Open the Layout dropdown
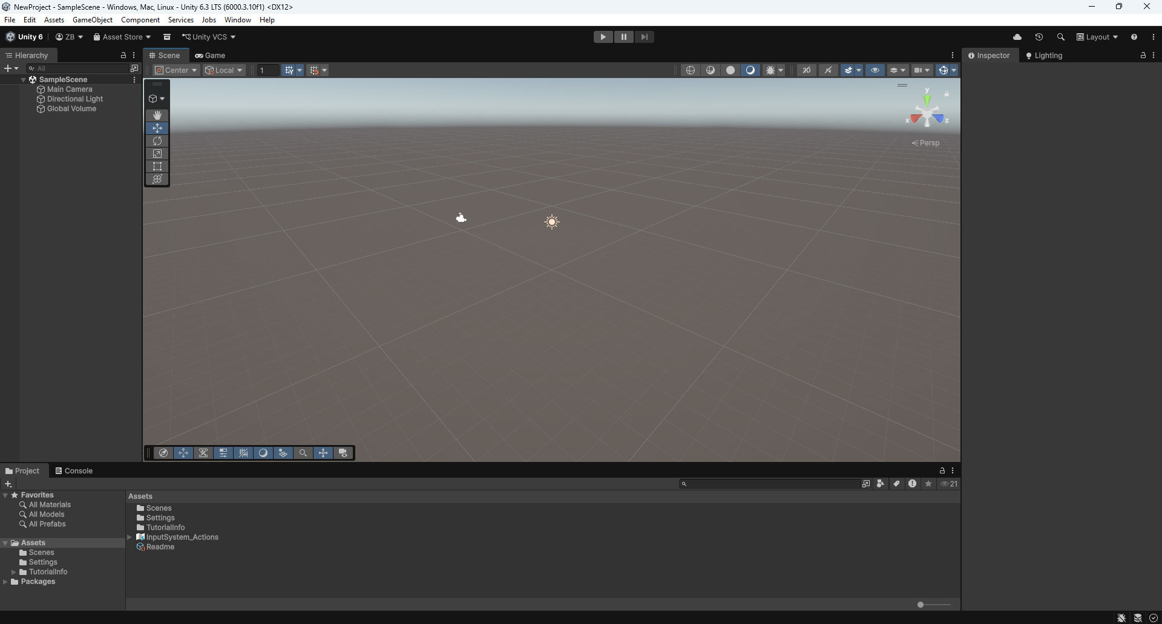 (x=1096, y=37)
